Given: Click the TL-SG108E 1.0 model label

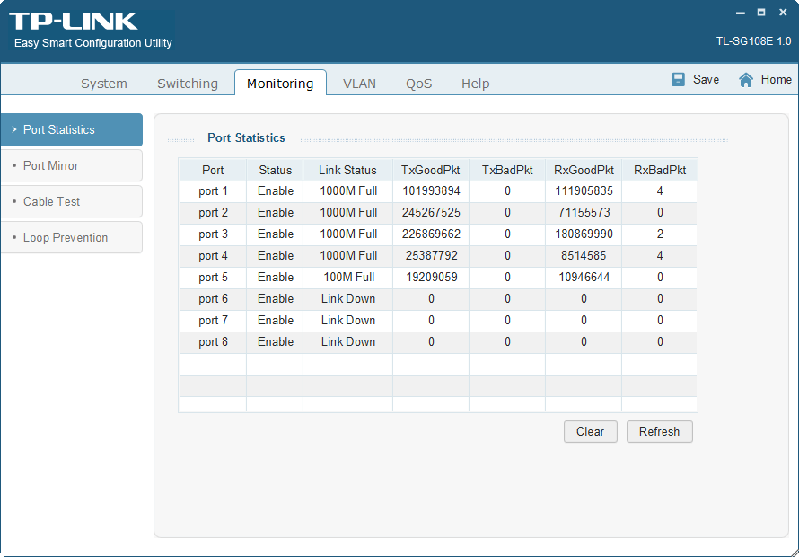Looking at the screenshot, I should pyautogui.click(x=753, y=41).
